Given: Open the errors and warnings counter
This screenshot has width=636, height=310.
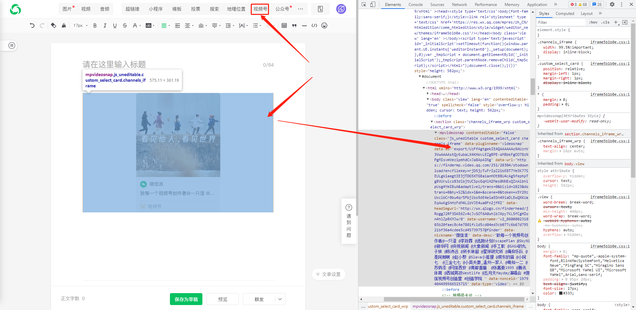Looking at the screenshot, I should (579, 4).
